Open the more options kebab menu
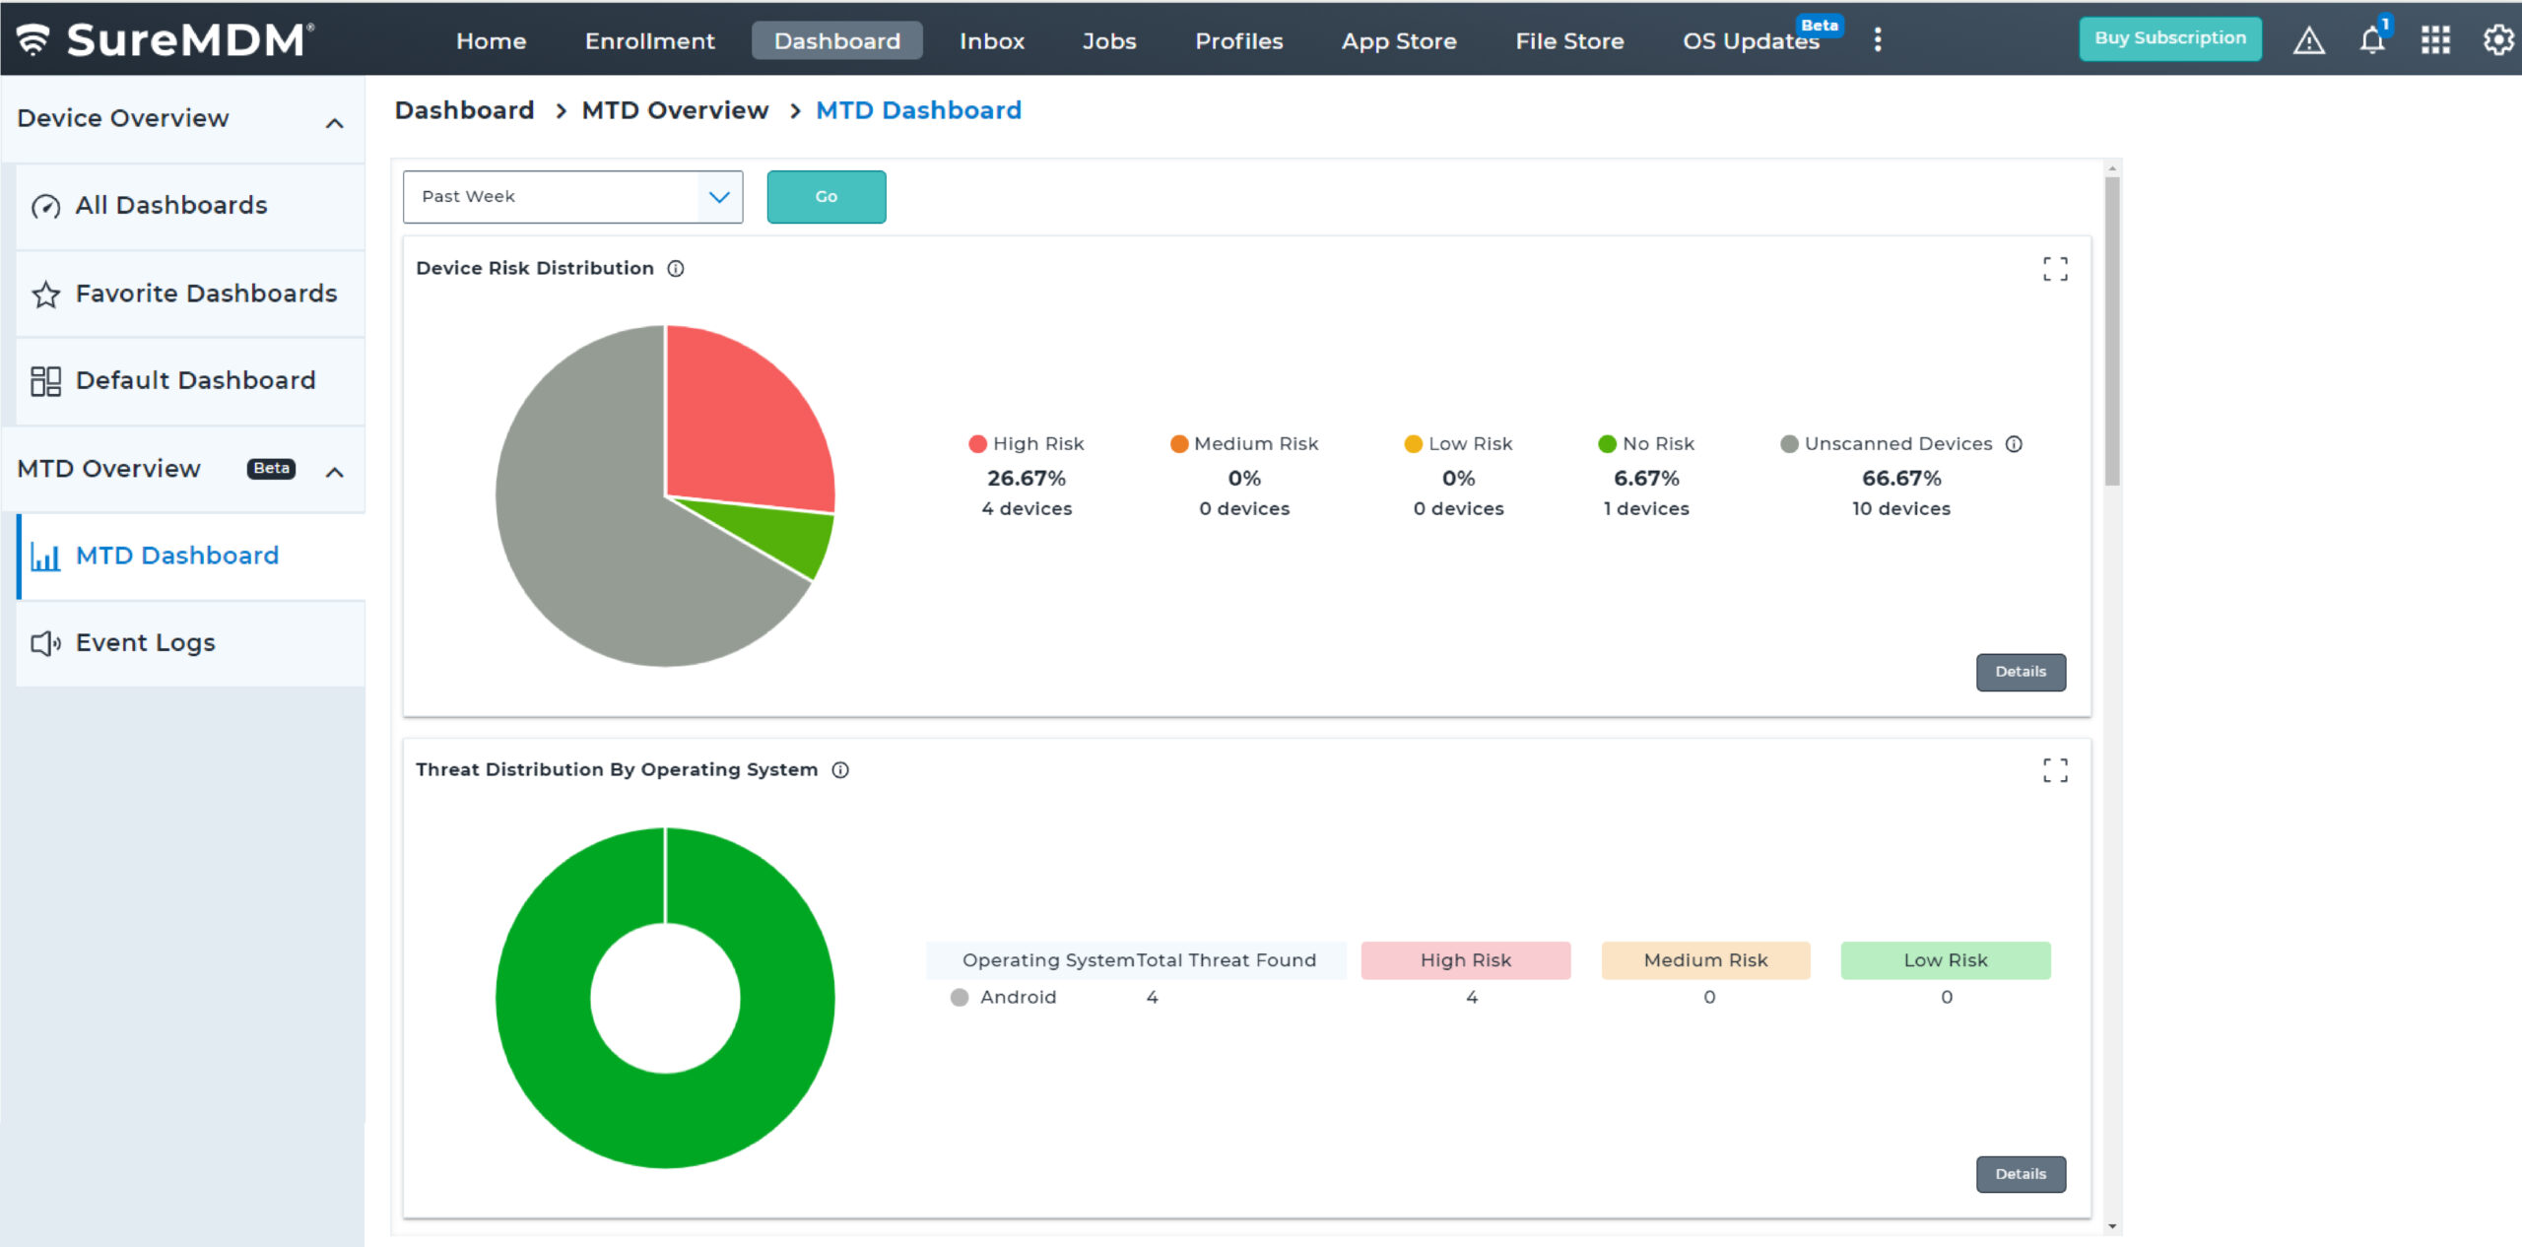2522x1247 pixels. click(1878, 39)
